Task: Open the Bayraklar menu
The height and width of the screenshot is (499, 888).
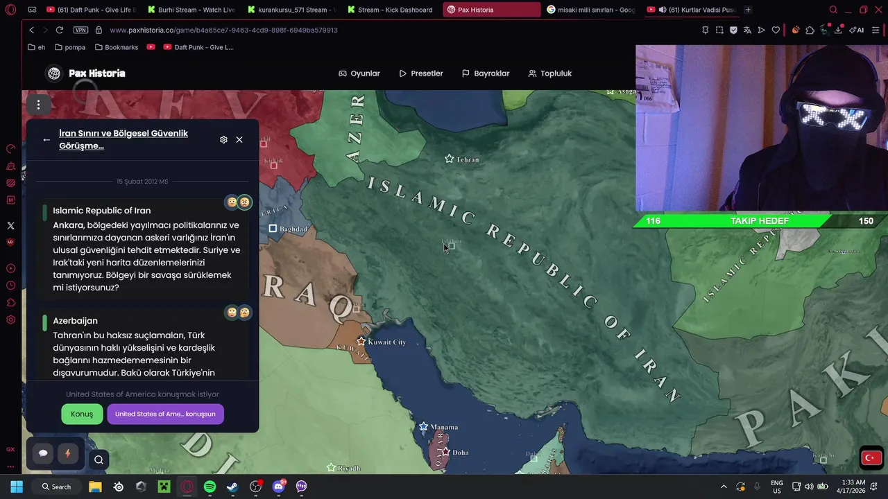Action: click(486, 73)
